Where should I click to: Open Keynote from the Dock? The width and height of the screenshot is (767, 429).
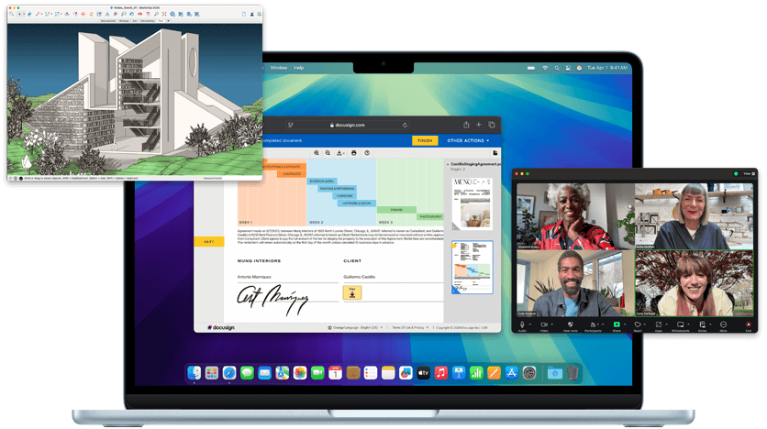point(459,373)
